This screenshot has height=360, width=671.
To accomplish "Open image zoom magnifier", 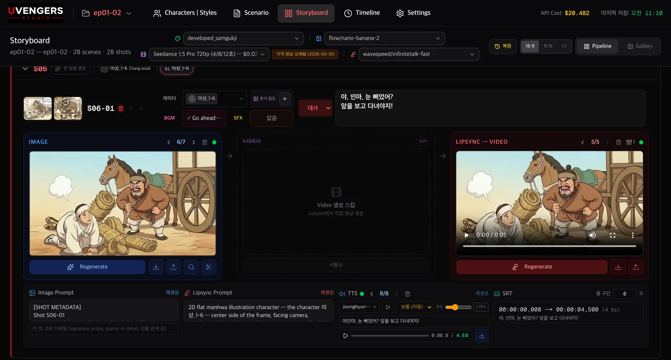I will coord(191,267).
